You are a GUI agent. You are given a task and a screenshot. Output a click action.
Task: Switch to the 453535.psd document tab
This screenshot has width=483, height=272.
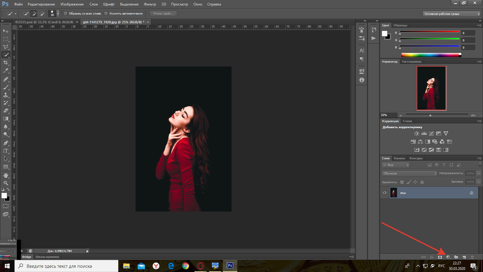point(45,23)
